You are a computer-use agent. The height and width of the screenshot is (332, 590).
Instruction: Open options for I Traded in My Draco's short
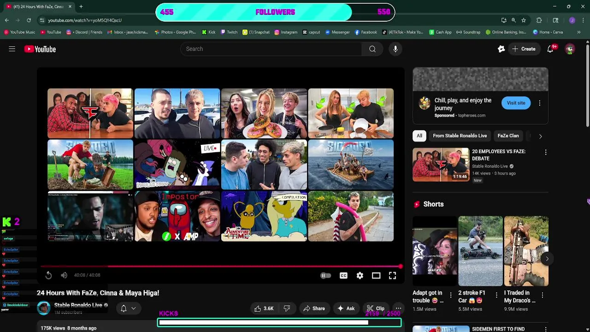(x=543, y=295)
